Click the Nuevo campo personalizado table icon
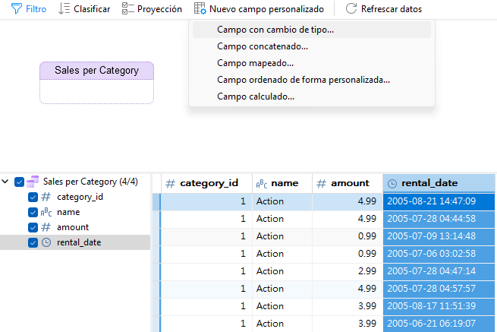This screenshot has height=332, width=497. pyautogui.click(x=200, y=8)
